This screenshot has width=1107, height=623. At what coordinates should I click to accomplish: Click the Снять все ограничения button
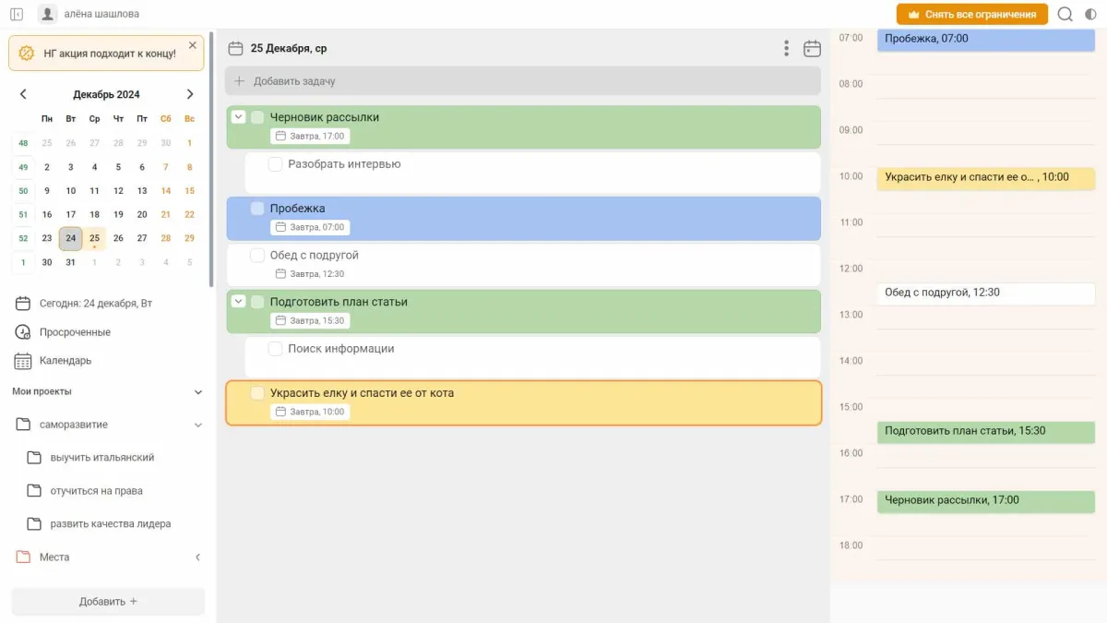click(971, 14)
